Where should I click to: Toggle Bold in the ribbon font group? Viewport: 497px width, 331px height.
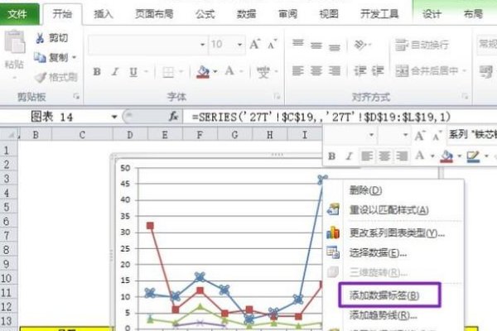click(x=97, y=72)
